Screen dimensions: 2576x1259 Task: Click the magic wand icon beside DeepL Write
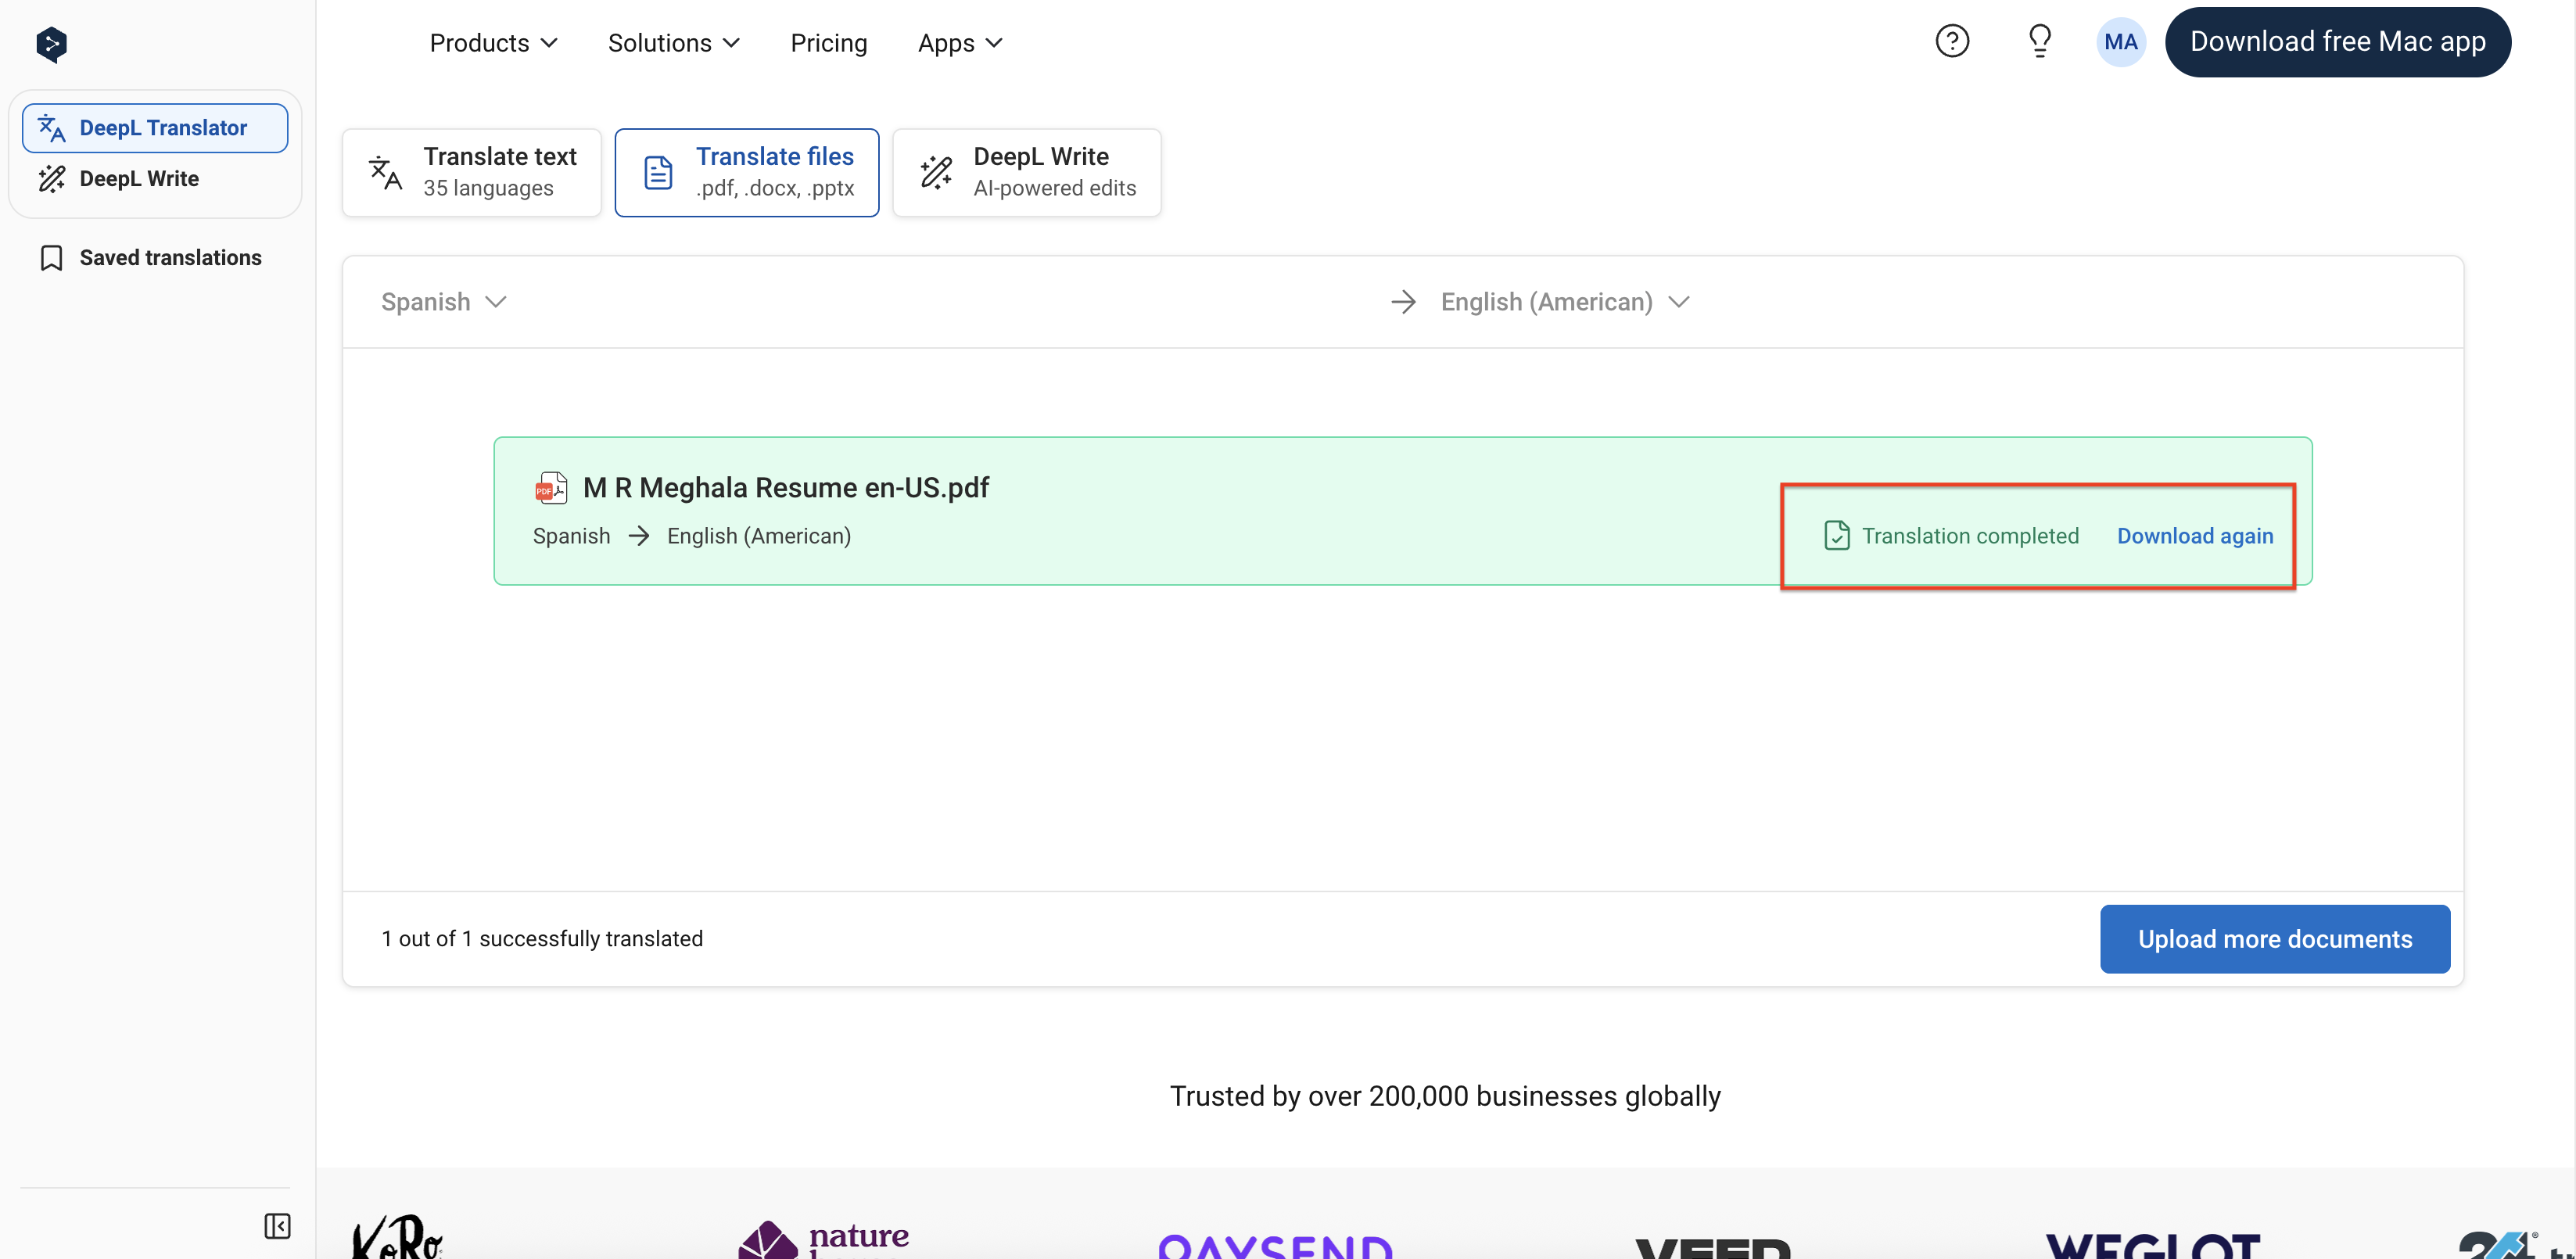pos(52,178)
